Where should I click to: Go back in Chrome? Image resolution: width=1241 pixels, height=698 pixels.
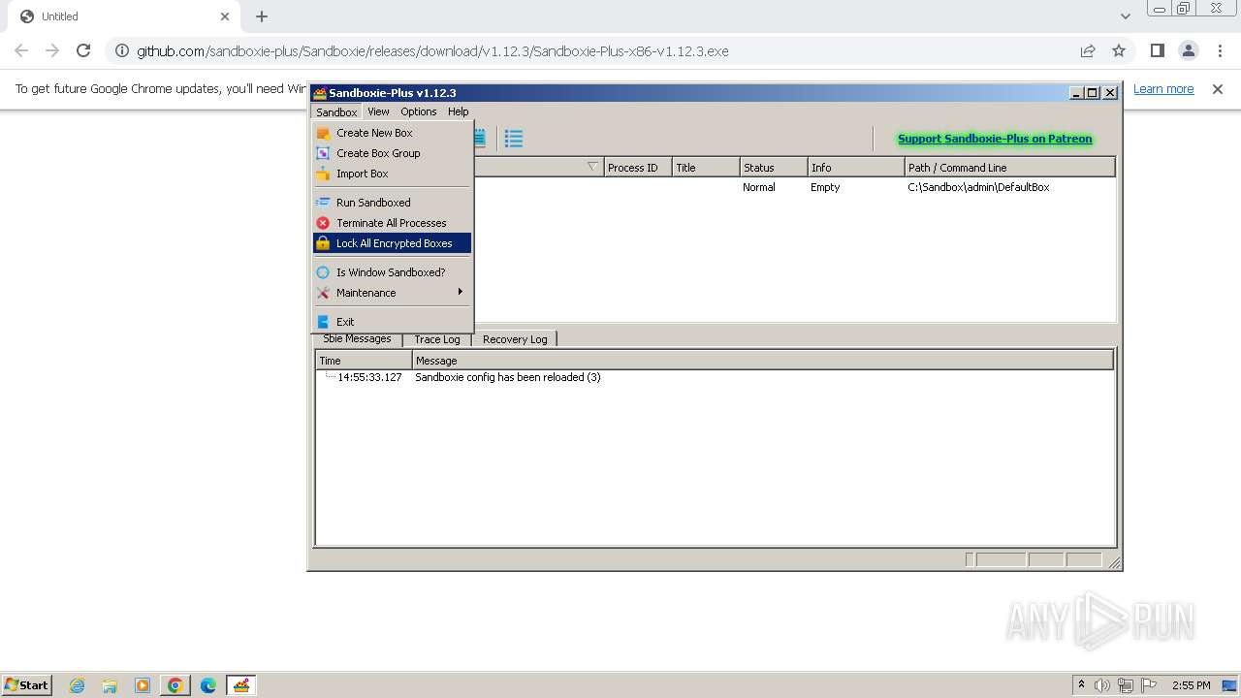point(21,50)
